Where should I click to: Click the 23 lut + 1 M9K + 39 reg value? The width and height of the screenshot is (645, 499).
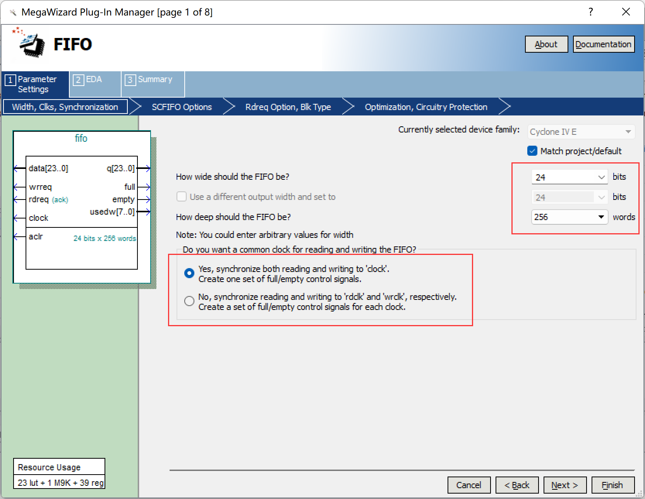[61, 483]
